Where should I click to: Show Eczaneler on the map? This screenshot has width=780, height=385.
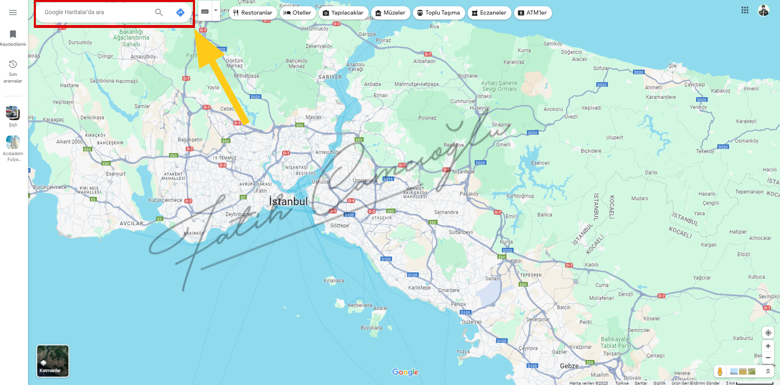[x=489, y=13]
